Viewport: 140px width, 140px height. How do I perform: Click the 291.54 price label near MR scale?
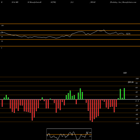(x=130, y=82)
